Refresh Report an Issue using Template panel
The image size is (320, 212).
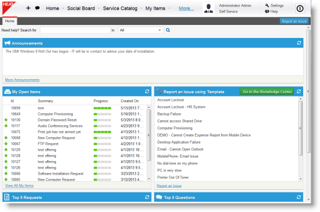pyautogui.click(x=299, y=92)
